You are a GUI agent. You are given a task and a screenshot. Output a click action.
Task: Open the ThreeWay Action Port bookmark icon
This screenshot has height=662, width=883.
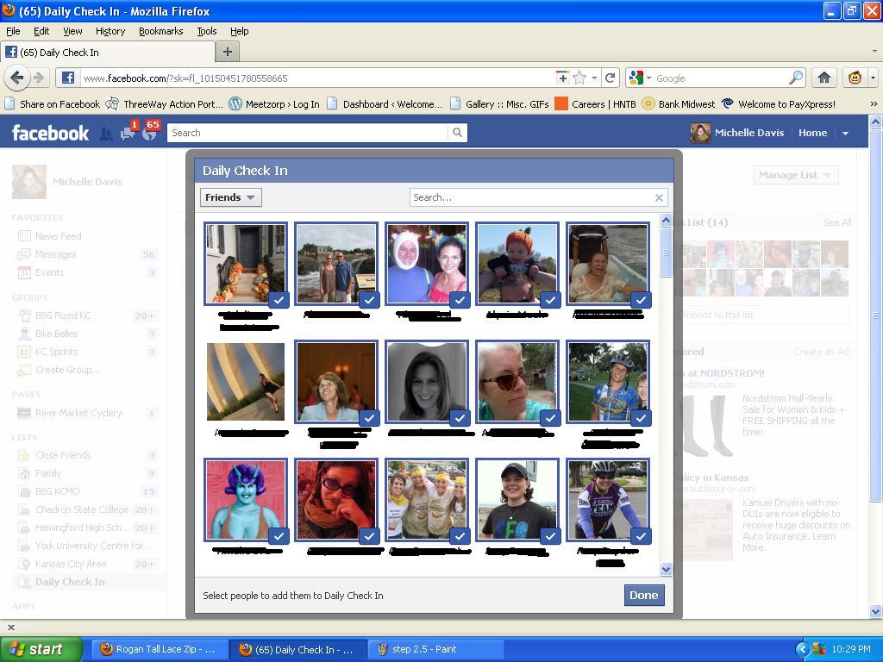click(113, 103)
